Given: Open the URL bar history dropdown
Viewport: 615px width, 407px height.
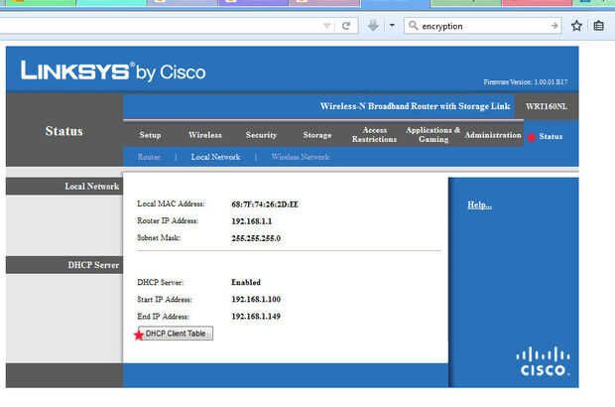Looking at the screenshot, I should click(x=326, y=26).
